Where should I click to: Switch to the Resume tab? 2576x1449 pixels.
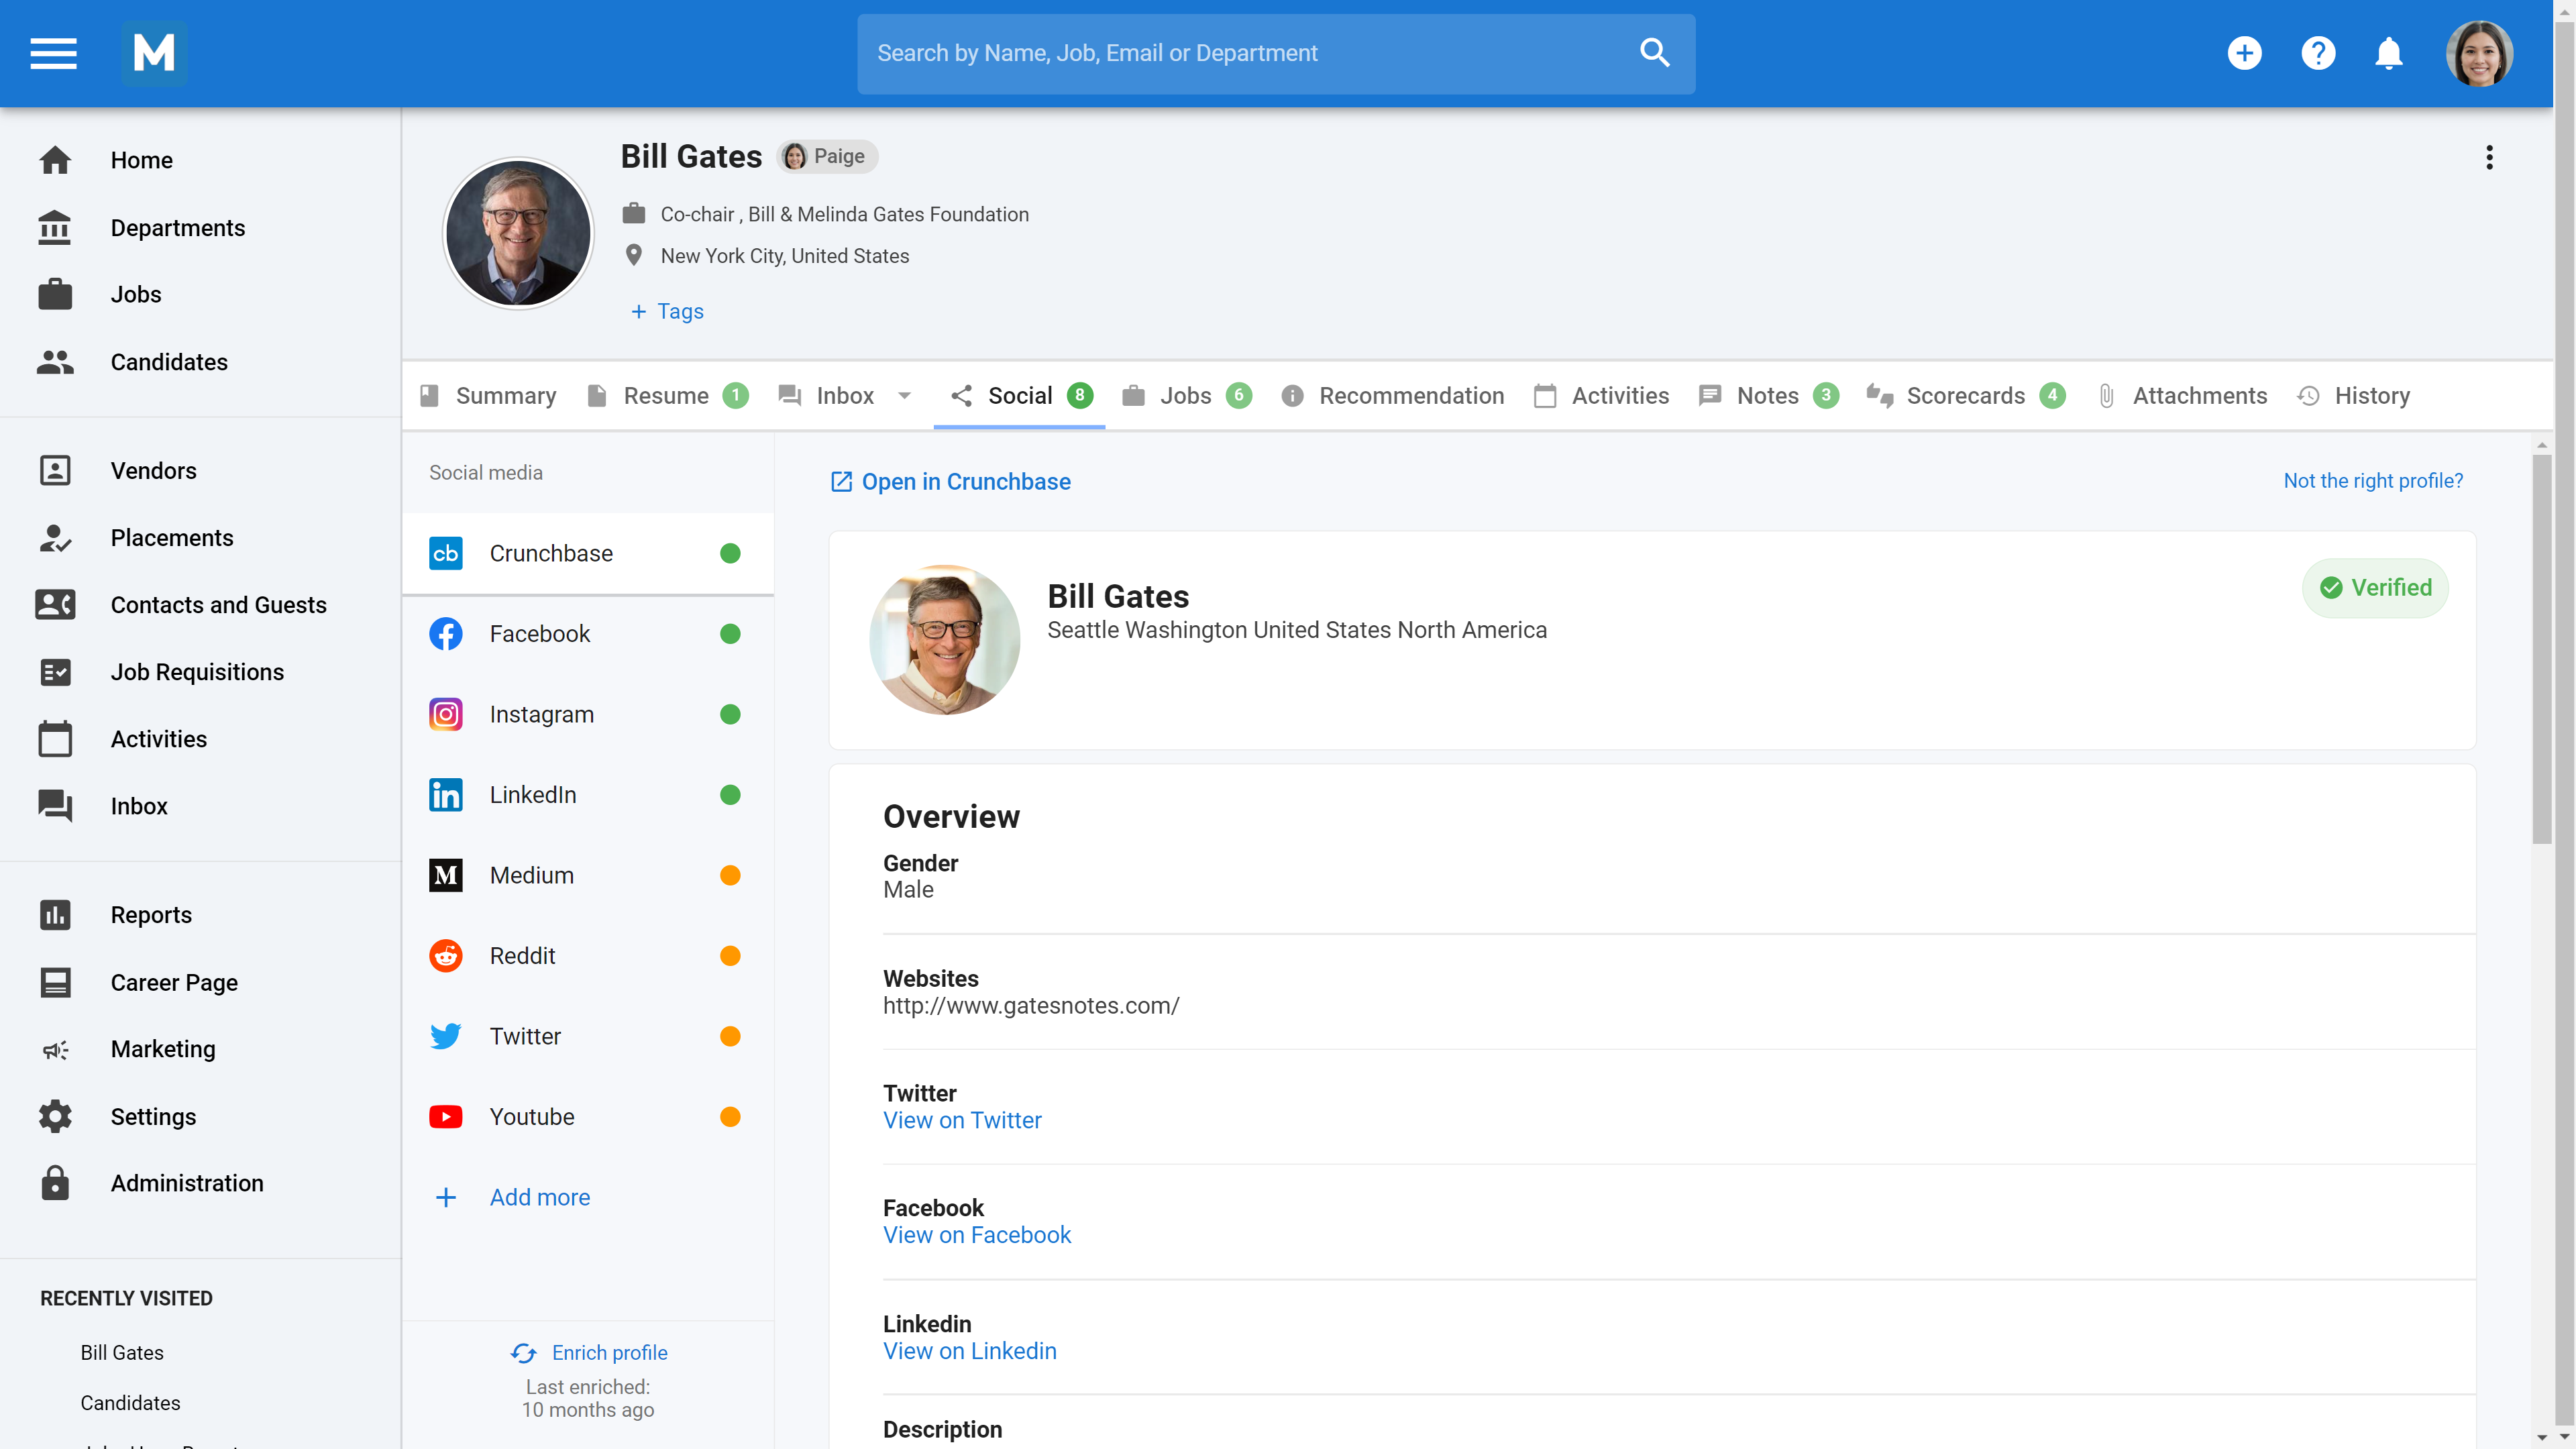[x=666, y=396]
